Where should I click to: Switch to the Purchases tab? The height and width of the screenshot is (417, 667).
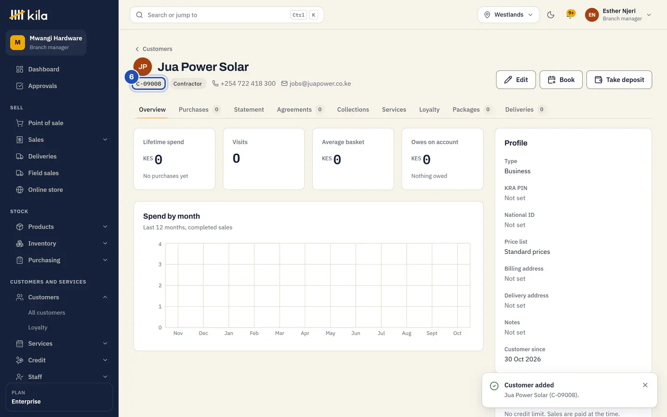[199, 110]
